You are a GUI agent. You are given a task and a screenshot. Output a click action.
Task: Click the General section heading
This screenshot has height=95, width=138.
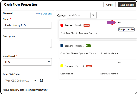click(x=8, y=13)
